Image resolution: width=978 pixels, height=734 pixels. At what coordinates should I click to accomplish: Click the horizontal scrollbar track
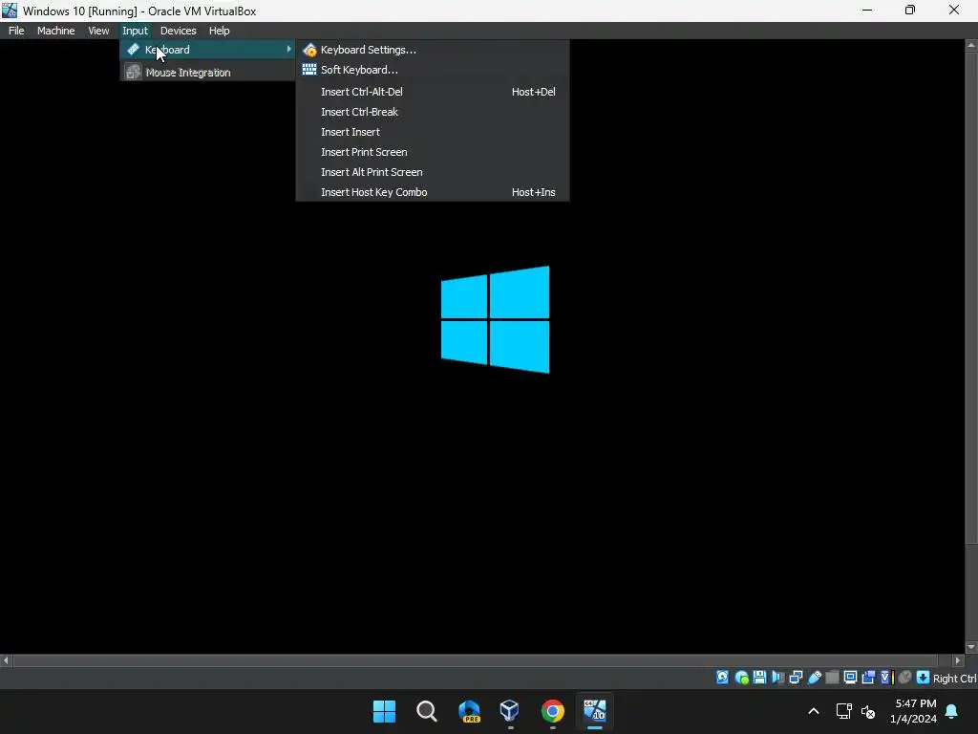tap(476, 659)
